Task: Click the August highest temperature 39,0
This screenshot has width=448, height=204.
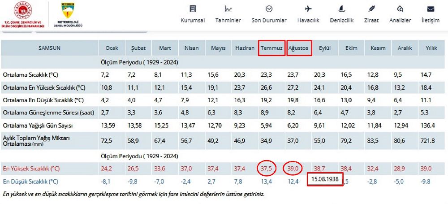Action: [x=293, y=168]
